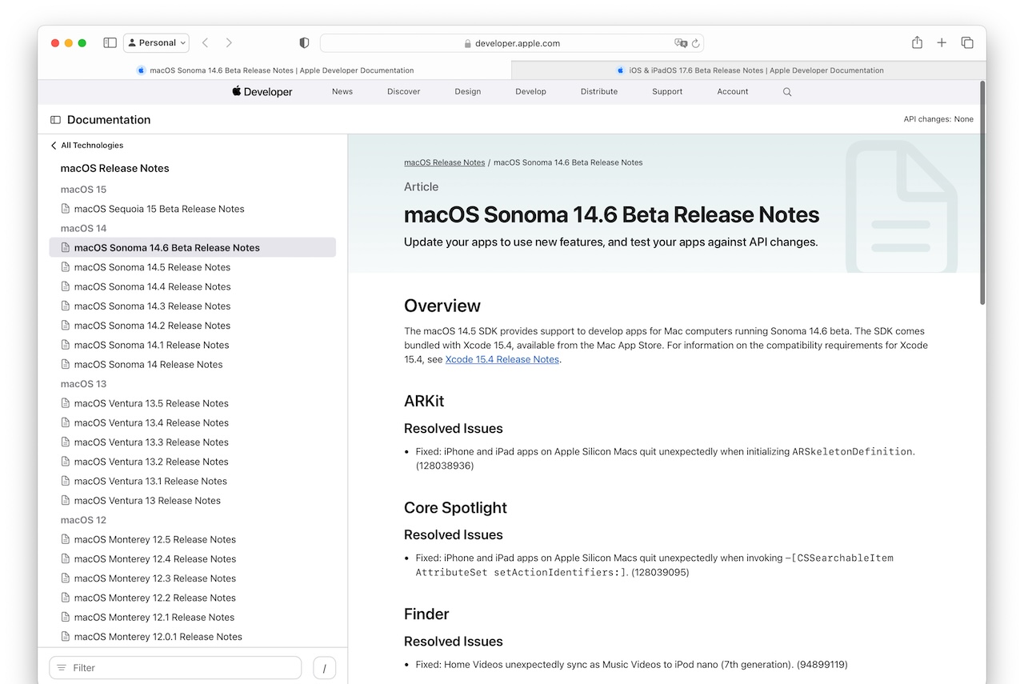Image resolution: width=1024 pixels, height=684 pixels.
Task: Toggle the Documentation sidebar icon
Action: (55, 120)
